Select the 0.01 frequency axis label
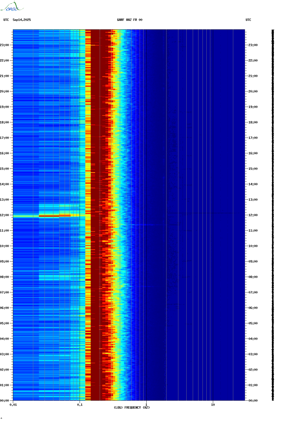This screenshot has width=284, height=421. point(13,405)
